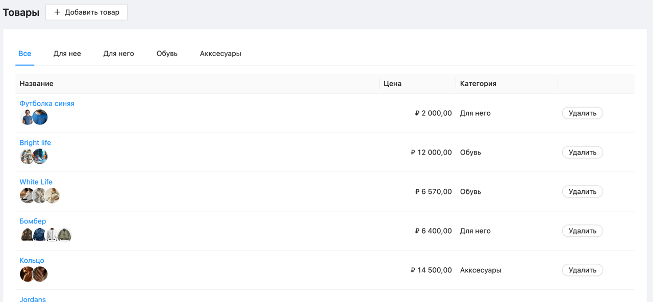Screen dimensions: 653x302
Task: Delete the Кольцо product row
Action: coord(583,270)
